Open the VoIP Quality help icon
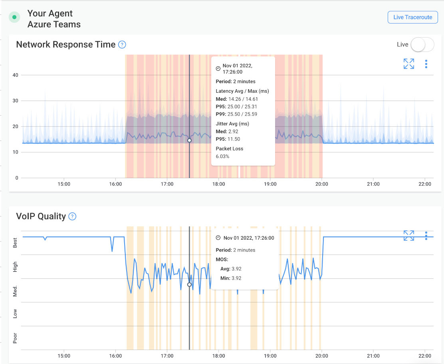This screenshot has height=364, width=444. (72, 216)
